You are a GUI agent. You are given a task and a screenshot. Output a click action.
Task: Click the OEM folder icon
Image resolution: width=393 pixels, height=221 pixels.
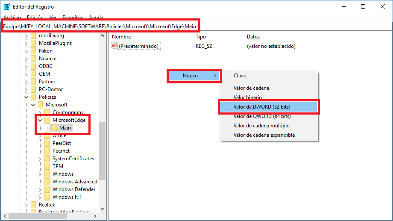click(33, 74)
